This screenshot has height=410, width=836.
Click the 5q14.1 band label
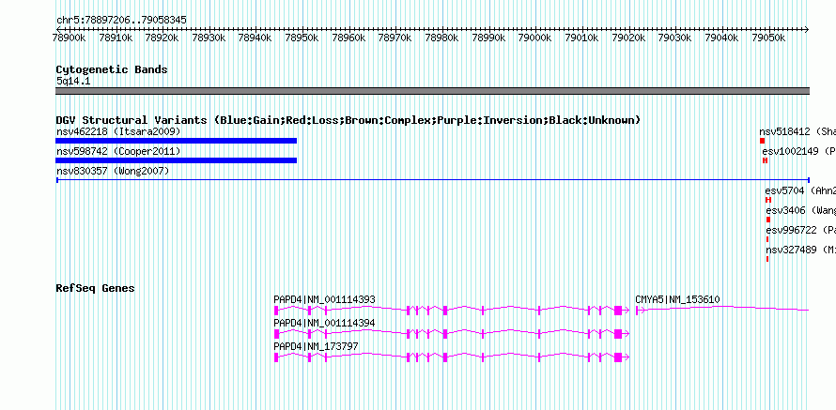coord(73,81)
